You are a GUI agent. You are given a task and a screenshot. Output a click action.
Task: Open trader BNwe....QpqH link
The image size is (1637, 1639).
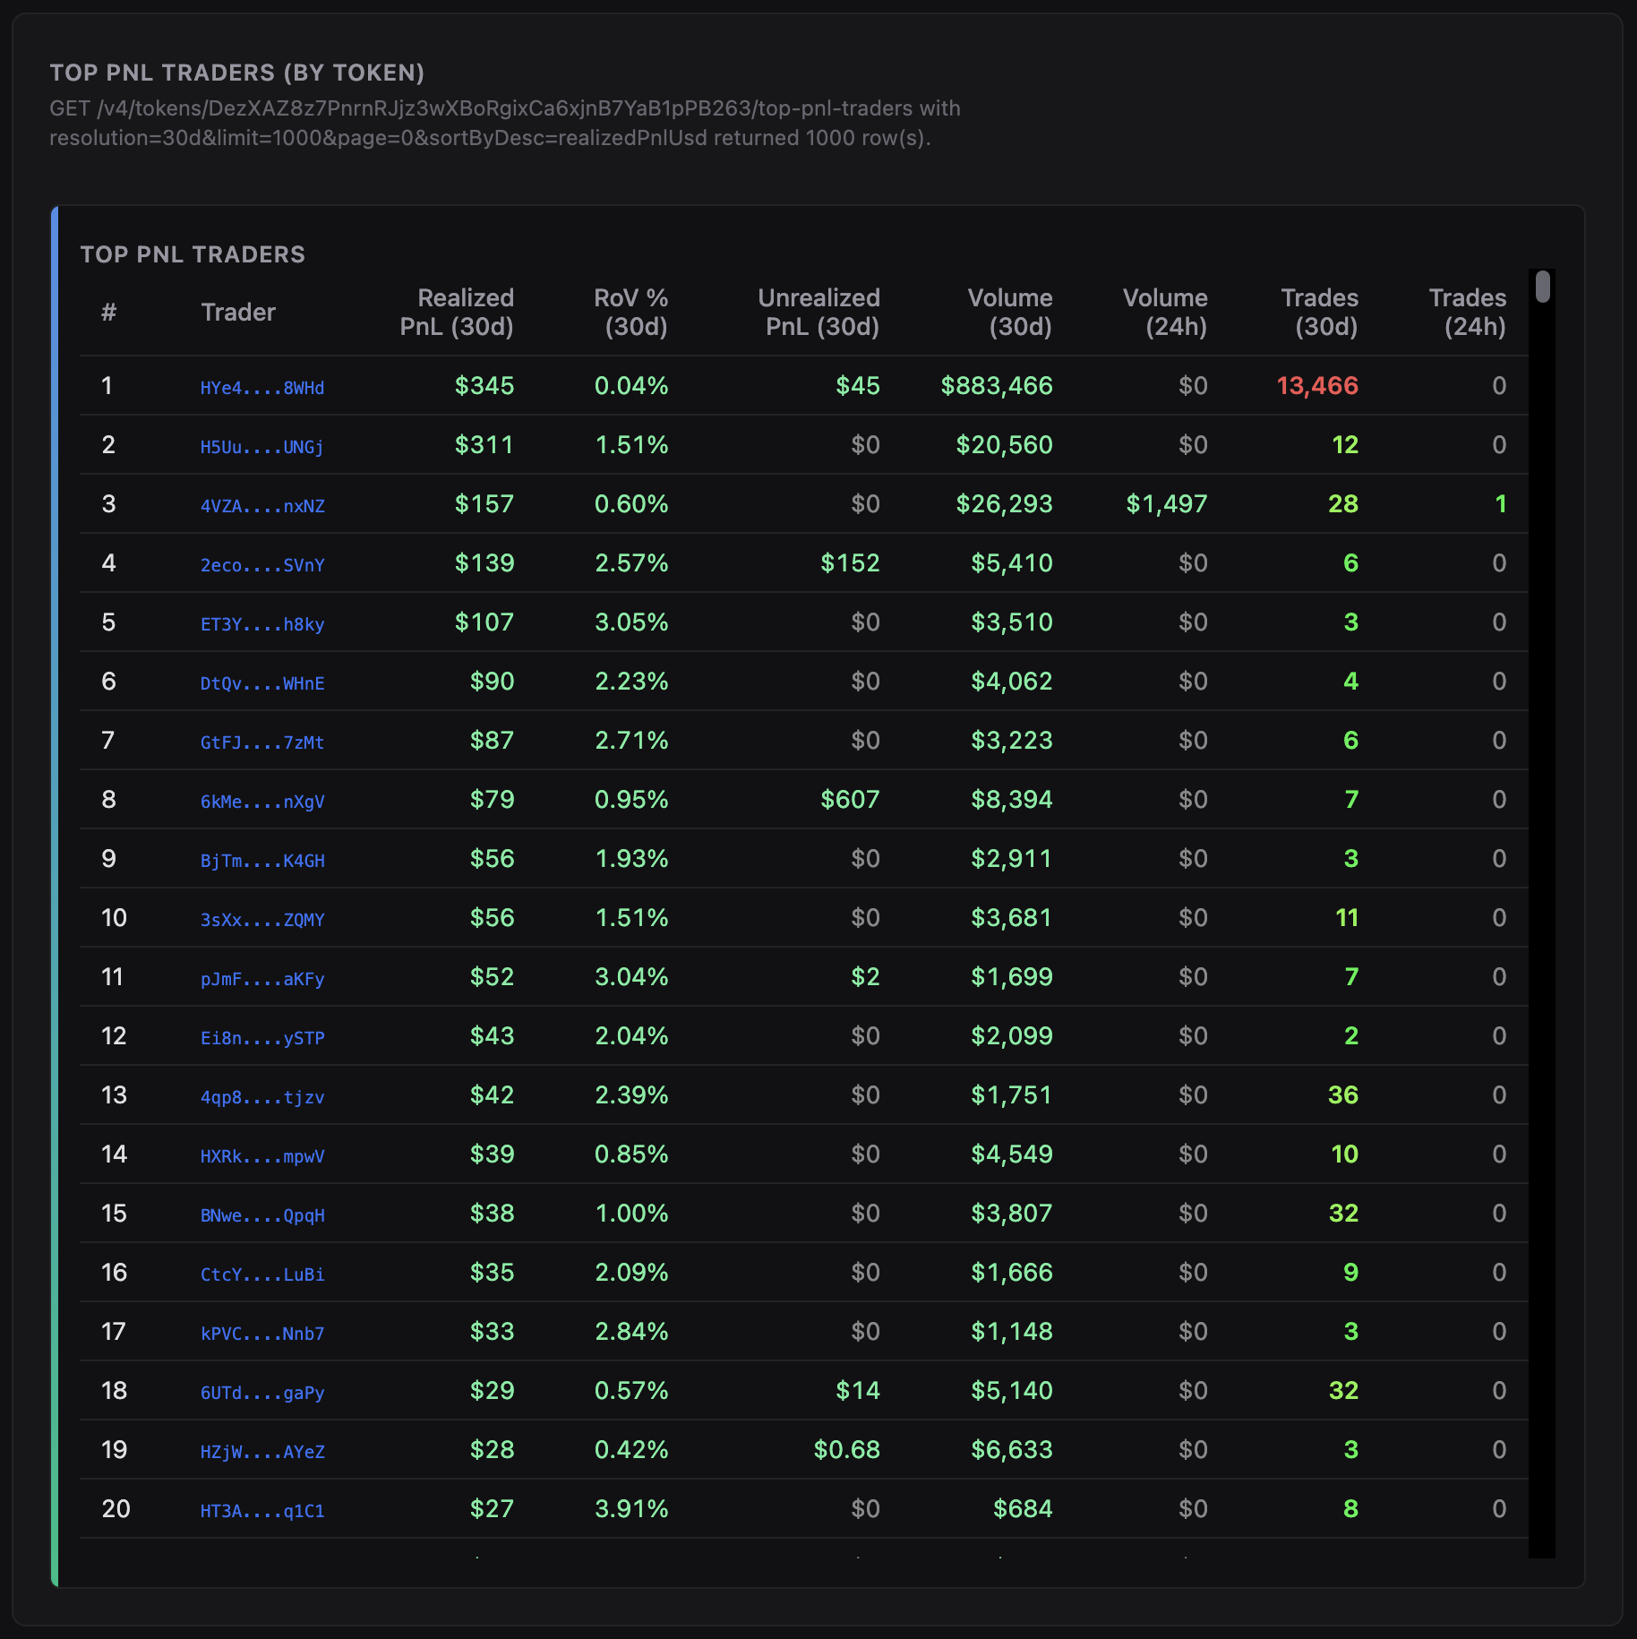[x=262, y=1215]
